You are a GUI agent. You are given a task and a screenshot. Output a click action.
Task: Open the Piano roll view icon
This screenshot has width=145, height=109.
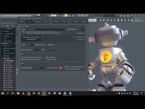[x=104, y=20]
